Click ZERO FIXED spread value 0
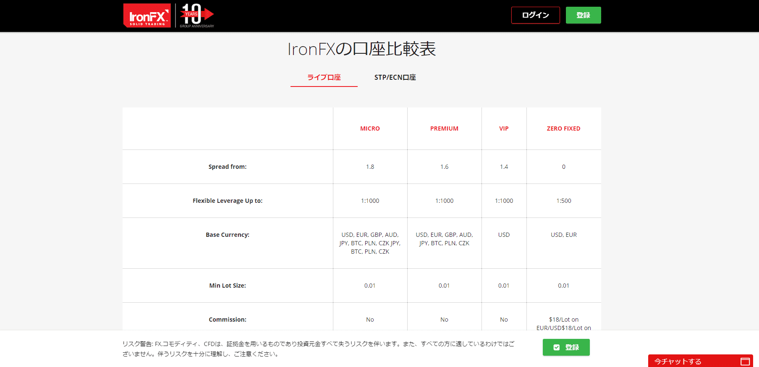This screenshot has height=367, width=759. (x=564, y=167)
